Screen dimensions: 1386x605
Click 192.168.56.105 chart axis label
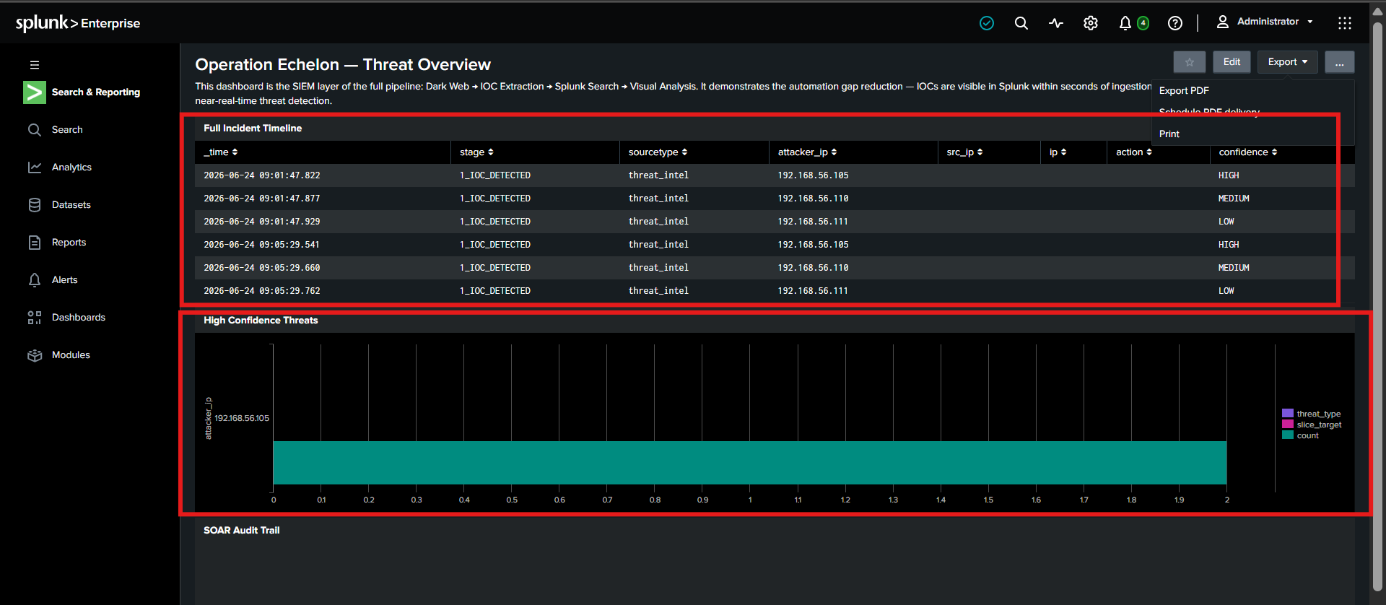[x=242, y=418]
